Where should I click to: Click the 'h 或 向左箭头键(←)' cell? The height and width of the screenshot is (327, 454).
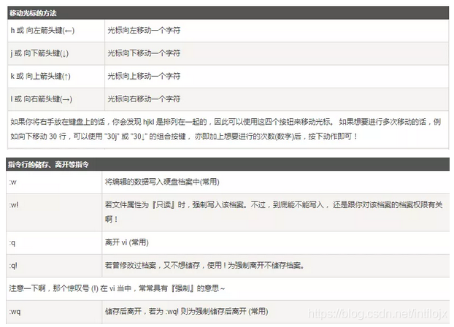56,31
